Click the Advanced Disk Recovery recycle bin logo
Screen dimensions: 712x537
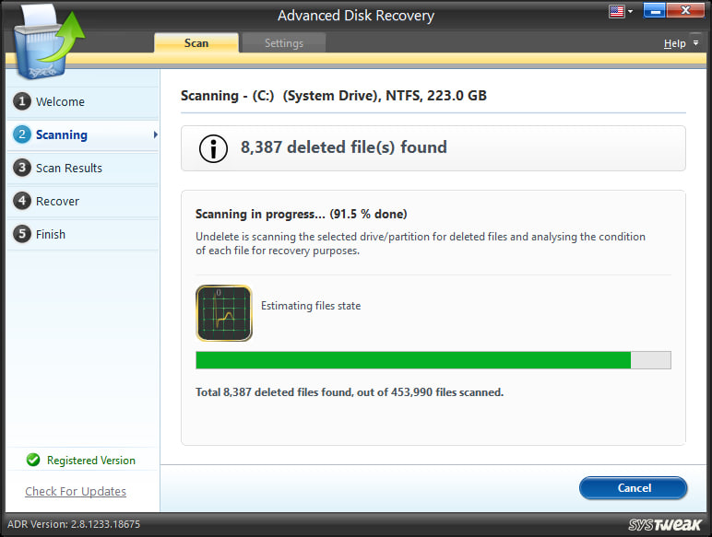49,41
